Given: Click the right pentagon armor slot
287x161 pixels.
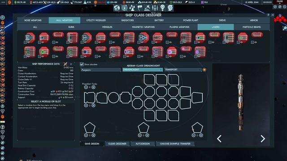Looking at the screenshot, I should [197, 127].
